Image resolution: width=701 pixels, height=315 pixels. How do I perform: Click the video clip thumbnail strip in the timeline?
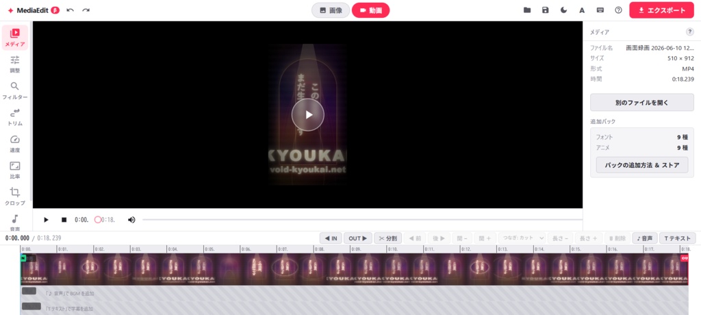pos(354,269)
